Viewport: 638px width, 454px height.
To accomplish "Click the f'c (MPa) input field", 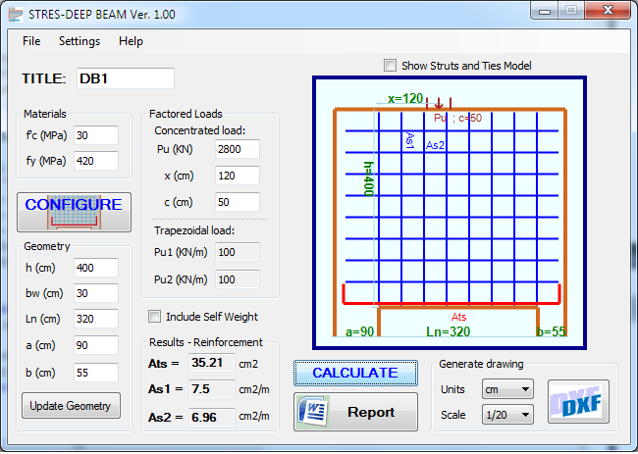I will click(96, 135).
